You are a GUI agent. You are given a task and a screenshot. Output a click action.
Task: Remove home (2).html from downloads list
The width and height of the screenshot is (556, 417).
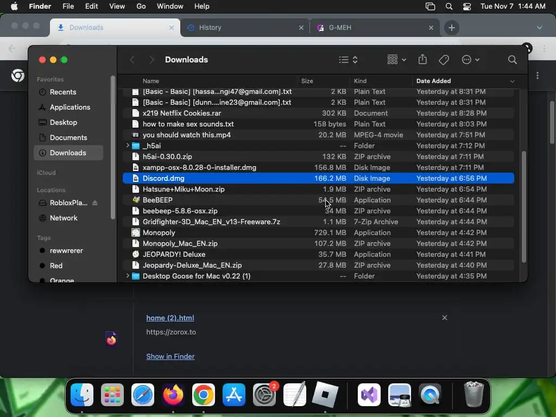[444, 318]
